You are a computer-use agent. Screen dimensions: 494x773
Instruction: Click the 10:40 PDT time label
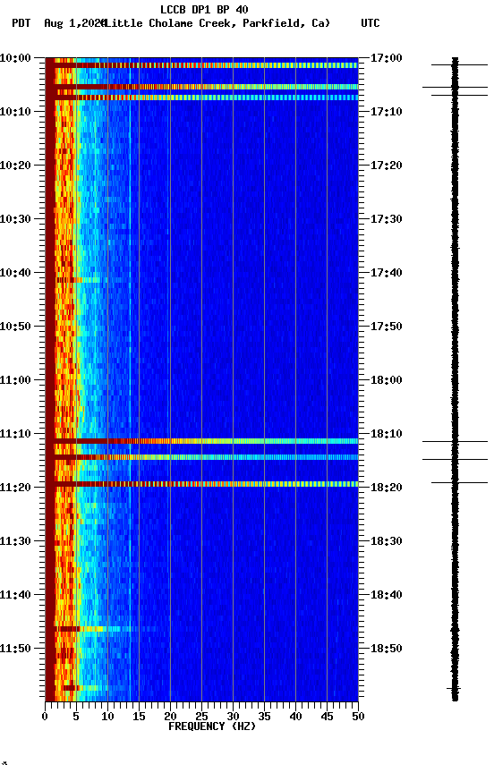(15, 273)
